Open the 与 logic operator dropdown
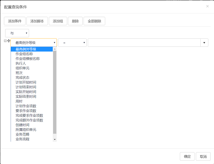The image size is (214, 164). click(x=17, y=33)
